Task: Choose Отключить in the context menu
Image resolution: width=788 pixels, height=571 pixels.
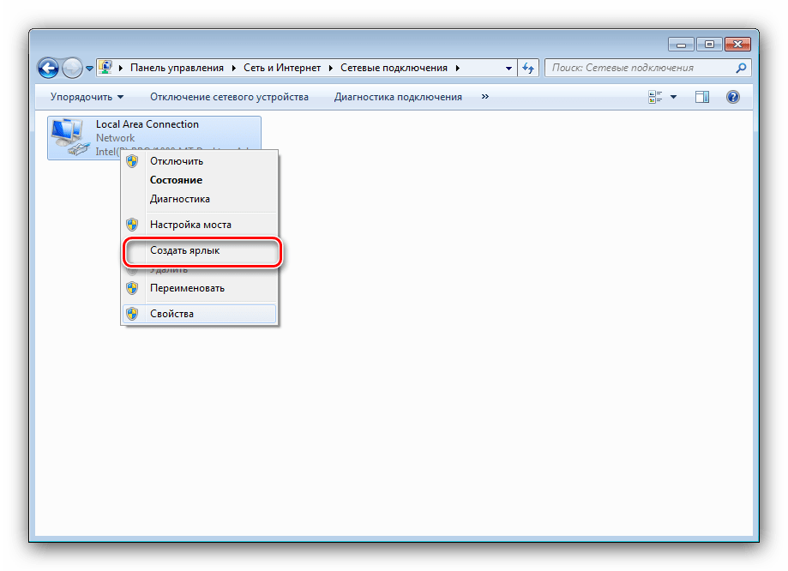Action: pos(200,161)
